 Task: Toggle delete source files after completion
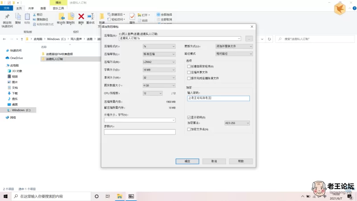(x=189, y=78)
